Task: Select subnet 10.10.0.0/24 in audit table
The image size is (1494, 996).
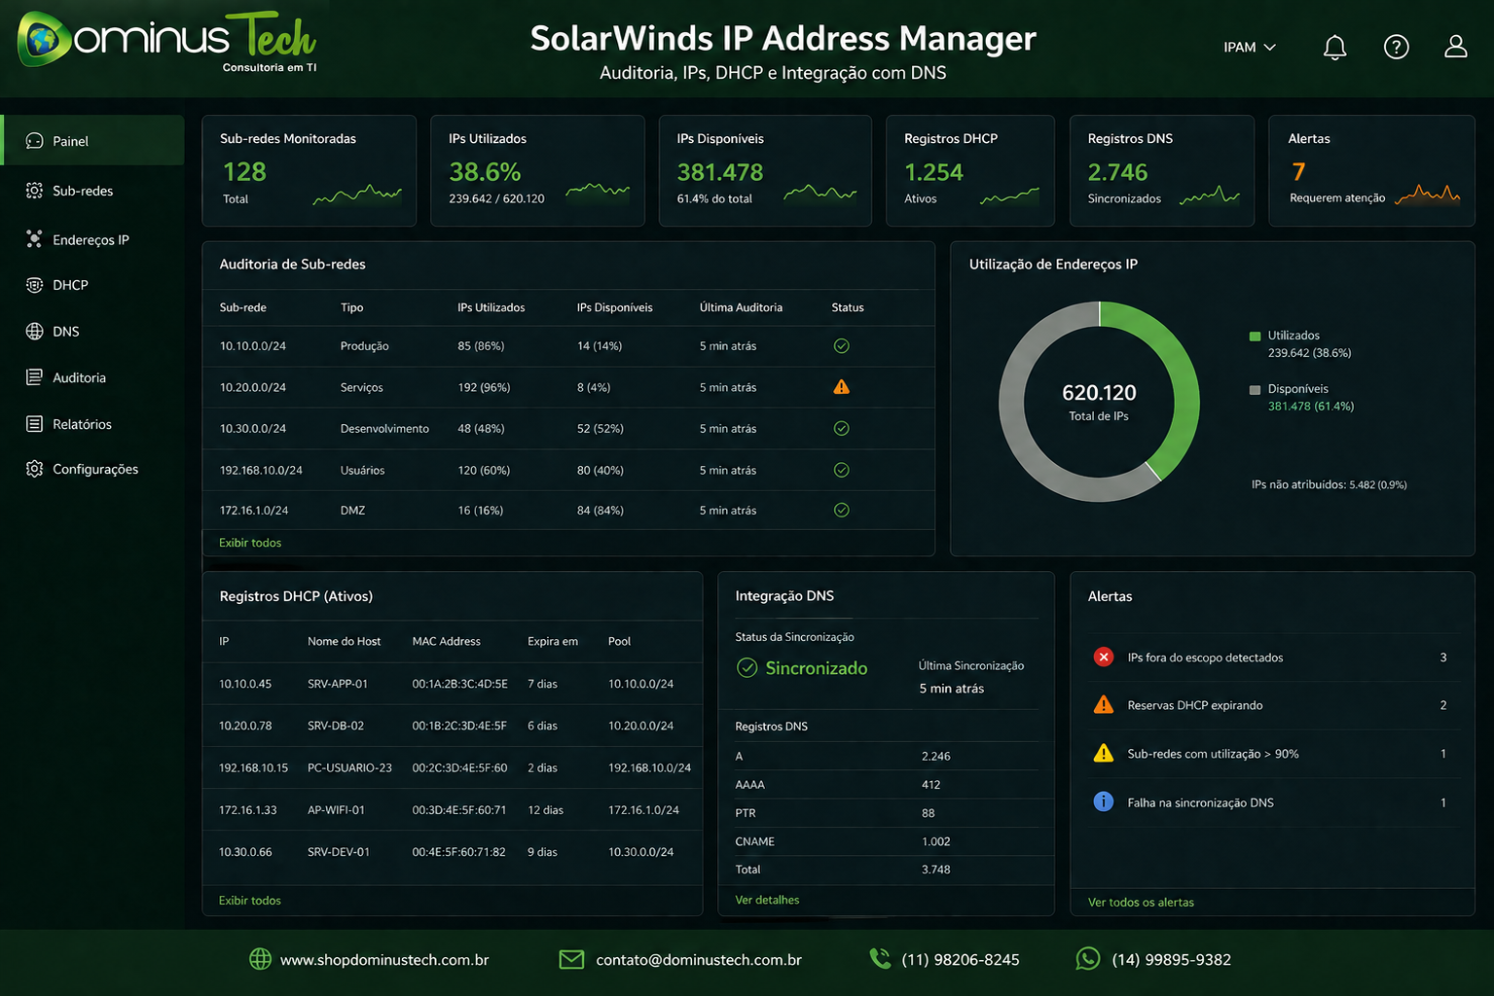Action: (253, 346)
